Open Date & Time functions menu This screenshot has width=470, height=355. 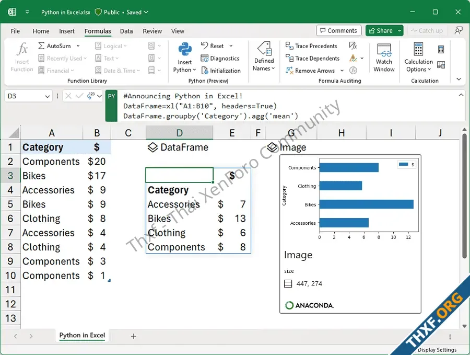(118, 71)
